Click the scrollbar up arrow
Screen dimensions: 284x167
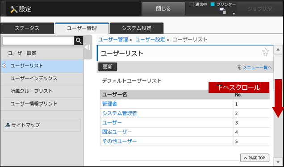click(278, 50)
